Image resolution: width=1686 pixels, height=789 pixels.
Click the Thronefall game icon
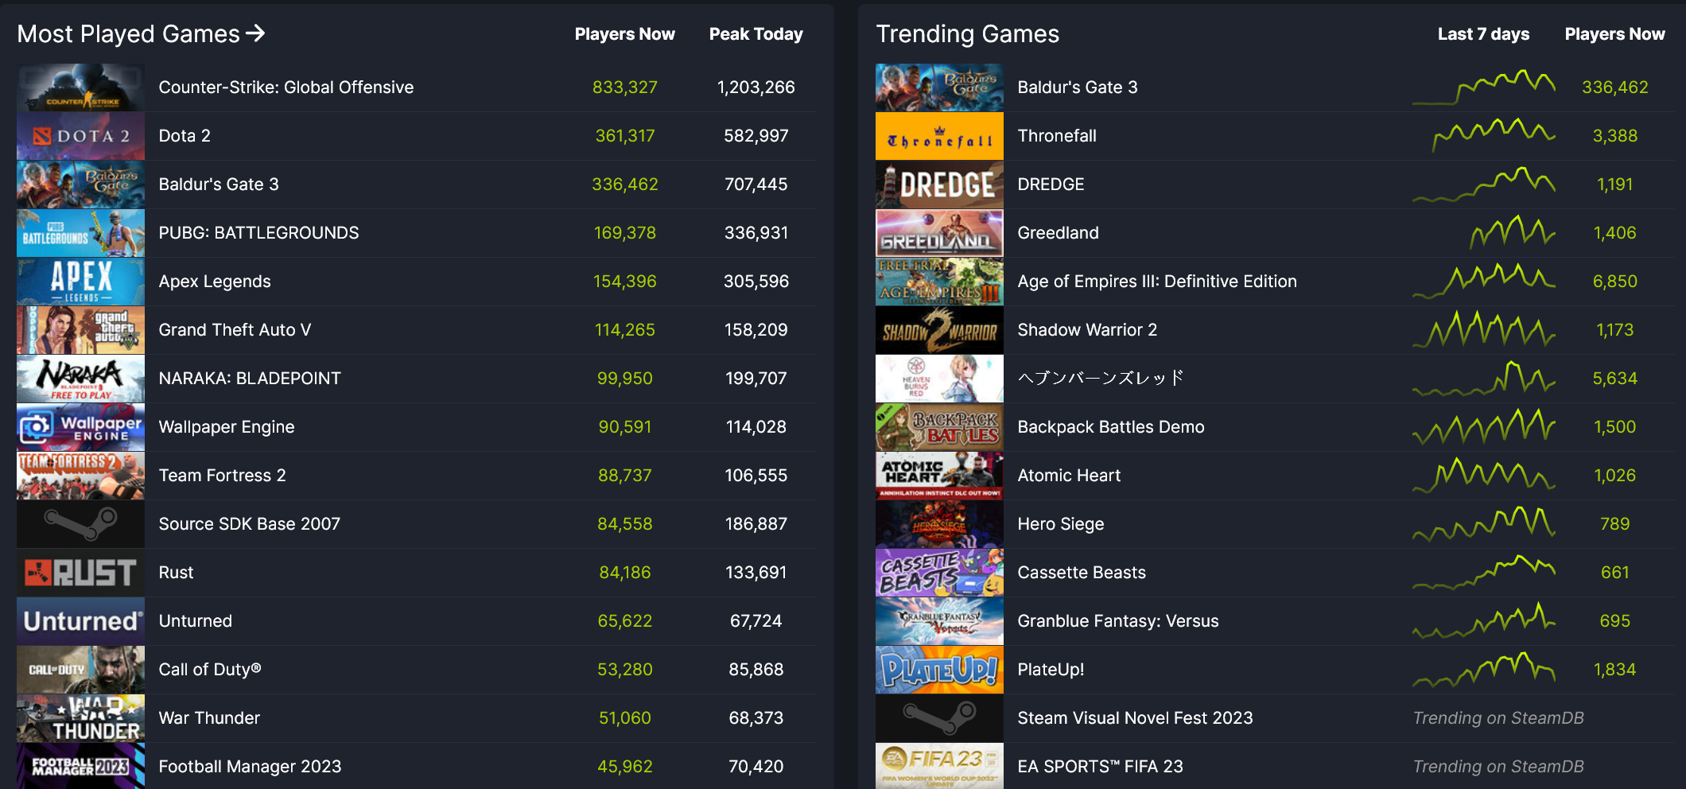coord(938,136)
